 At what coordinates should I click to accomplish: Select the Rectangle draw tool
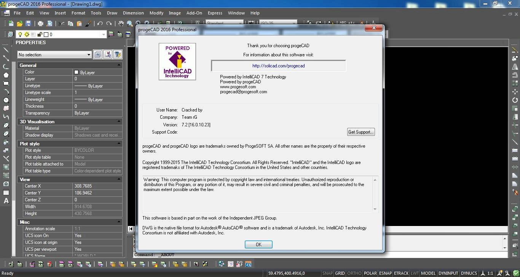pyautogui.click(x=6, y=83)
